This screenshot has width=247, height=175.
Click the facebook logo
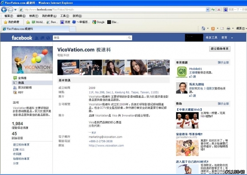pyautogui.click(x=22, y=38)
